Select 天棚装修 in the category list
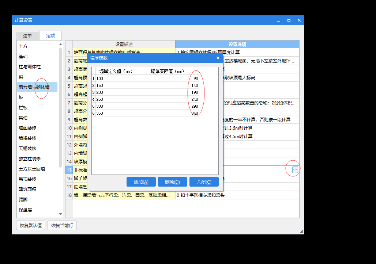376x264 pixels. (x=37, y=148)
